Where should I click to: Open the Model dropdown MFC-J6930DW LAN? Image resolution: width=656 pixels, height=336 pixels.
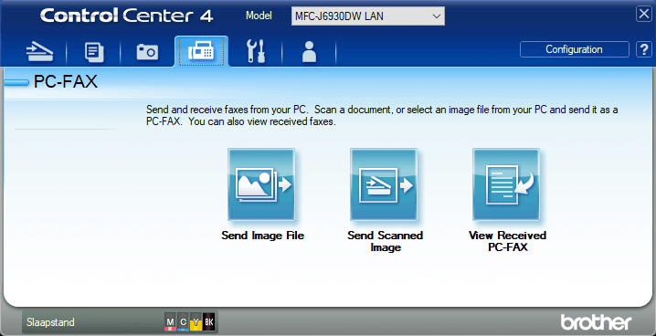(x=368, y=16)
